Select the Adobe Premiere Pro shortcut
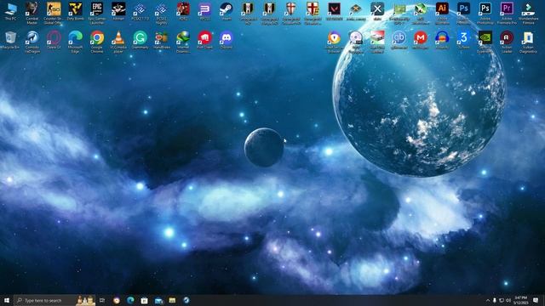Screen dimensions: 545x306 click(507, 14)
